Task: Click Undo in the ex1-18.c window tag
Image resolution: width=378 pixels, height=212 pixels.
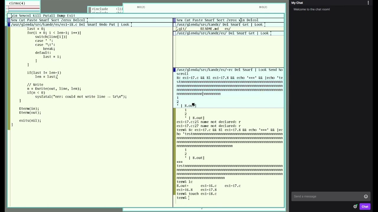Action: point(103,24)
